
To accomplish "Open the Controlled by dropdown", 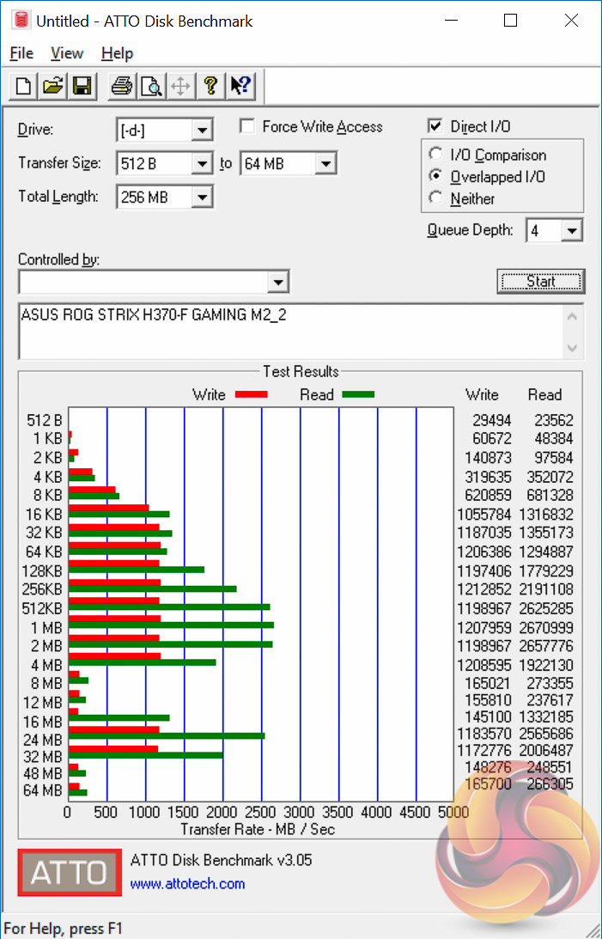I will tap(277, 282).
